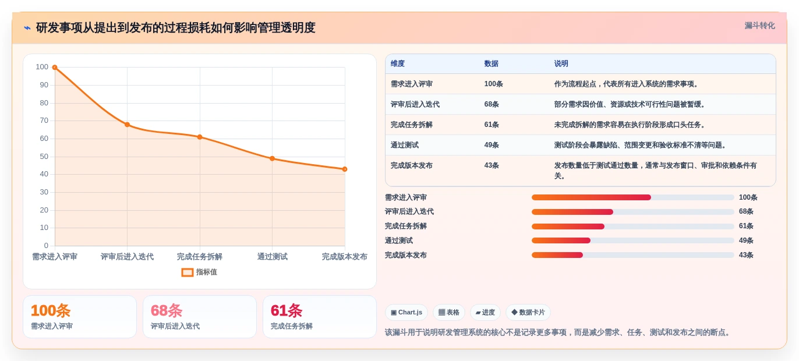
Task: Click the 说明 column header
Action: (561, 63)
